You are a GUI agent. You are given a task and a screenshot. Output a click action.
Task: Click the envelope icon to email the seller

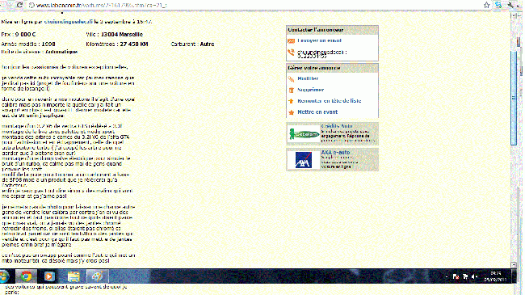(291, 41)
